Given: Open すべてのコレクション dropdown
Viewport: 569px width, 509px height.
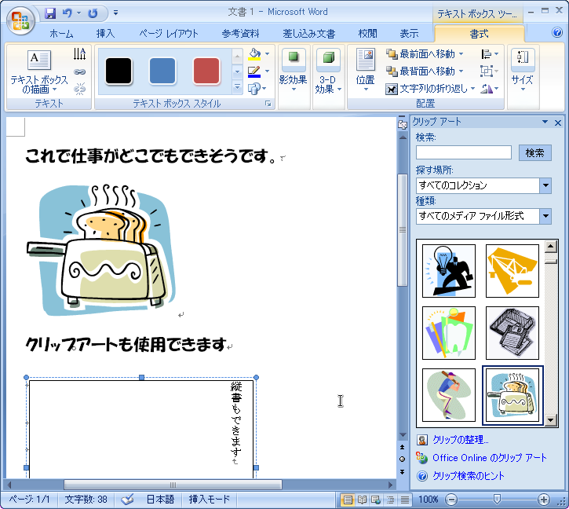Looking at the screenshot, I should point(545,185).
